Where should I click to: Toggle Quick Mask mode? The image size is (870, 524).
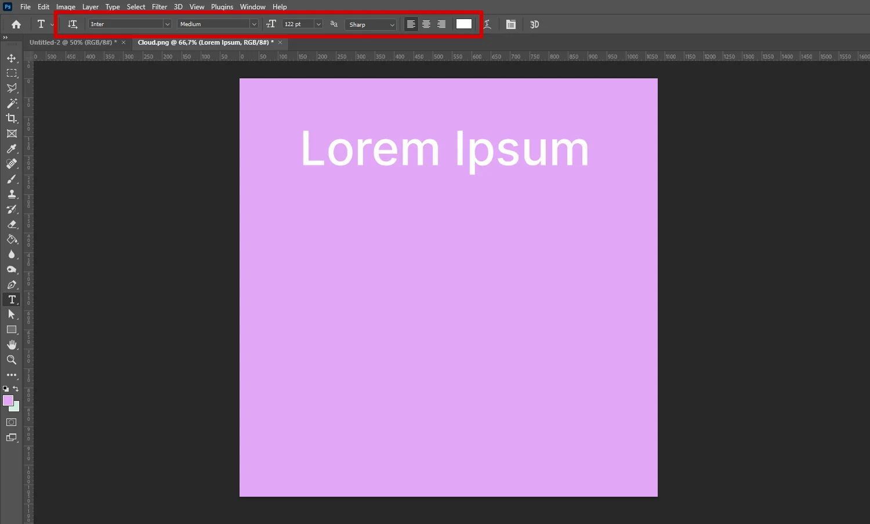(12, 422)
